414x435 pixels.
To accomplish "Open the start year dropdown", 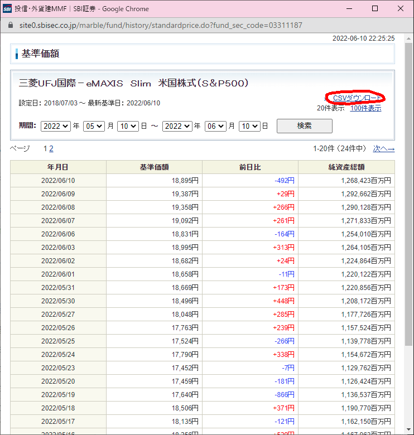I will click(55, 126).
